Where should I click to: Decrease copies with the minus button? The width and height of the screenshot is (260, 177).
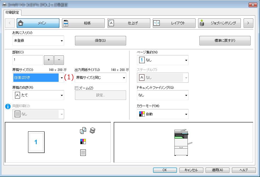click(x=59, y=60)
